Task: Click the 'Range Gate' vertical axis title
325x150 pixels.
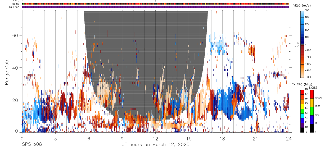Action: (x=7, y=72)
